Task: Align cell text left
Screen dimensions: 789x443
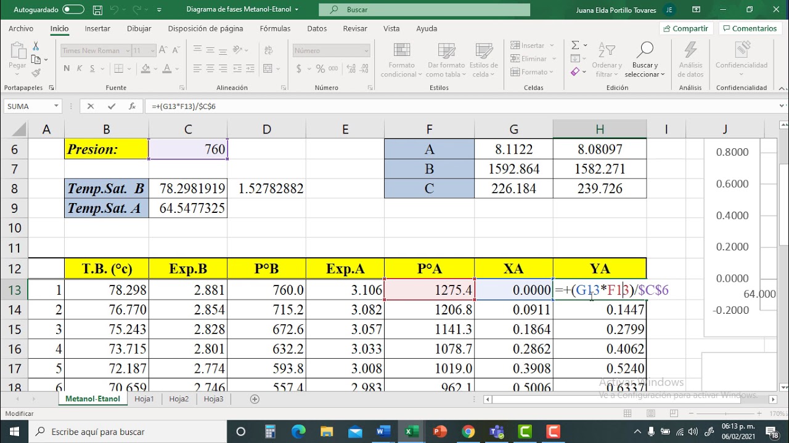Action: pos(197,68)
